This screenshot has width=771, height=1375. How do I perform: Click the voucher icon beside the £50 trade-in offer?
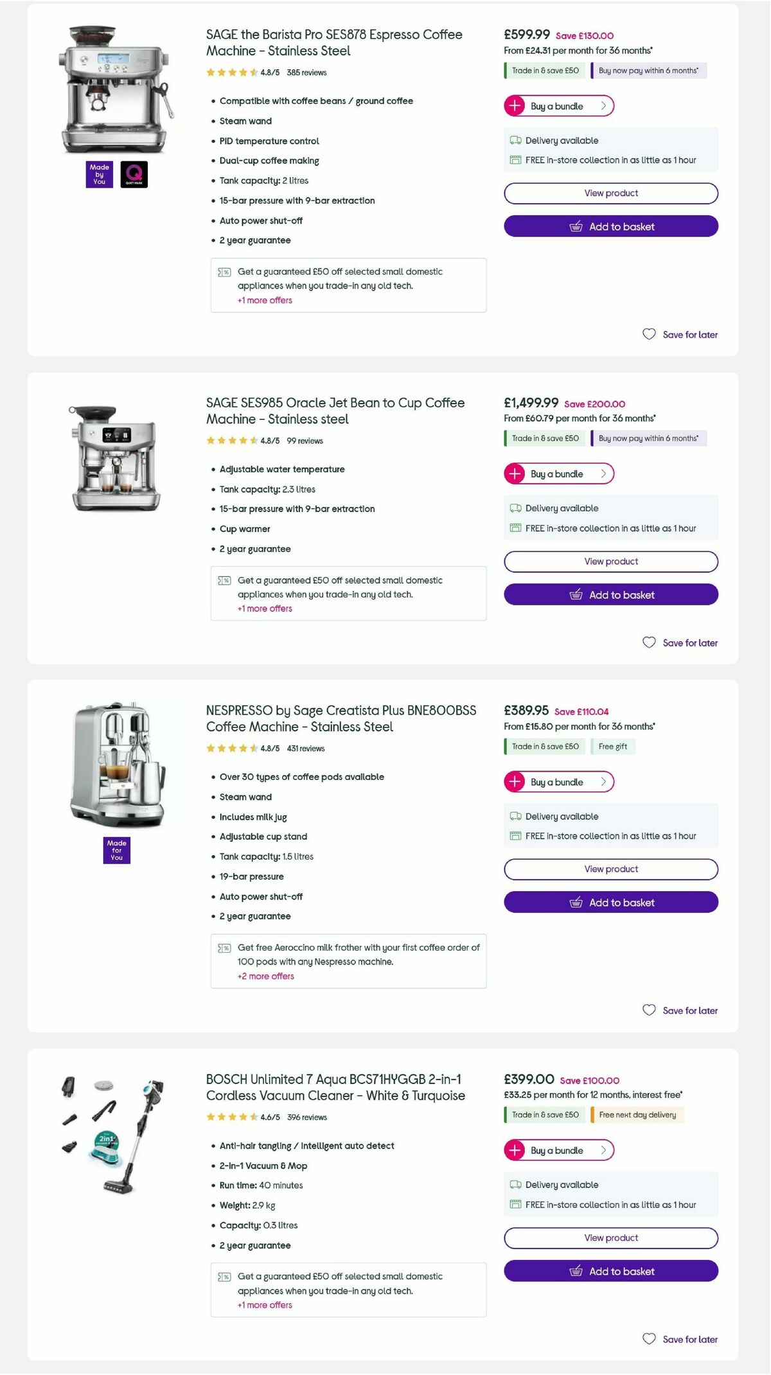click(224, 272)
